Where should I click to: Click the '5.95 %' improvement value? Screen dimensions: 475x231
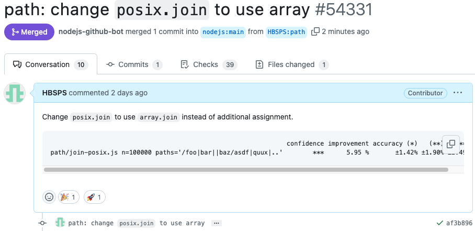pos(357,152)
